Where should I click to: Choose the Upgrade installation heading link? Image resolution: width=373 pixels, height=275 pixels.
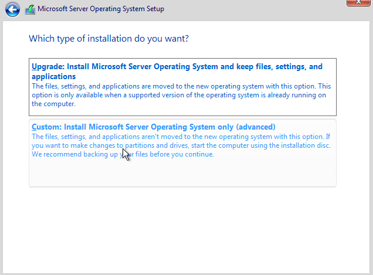pos(177,72)
